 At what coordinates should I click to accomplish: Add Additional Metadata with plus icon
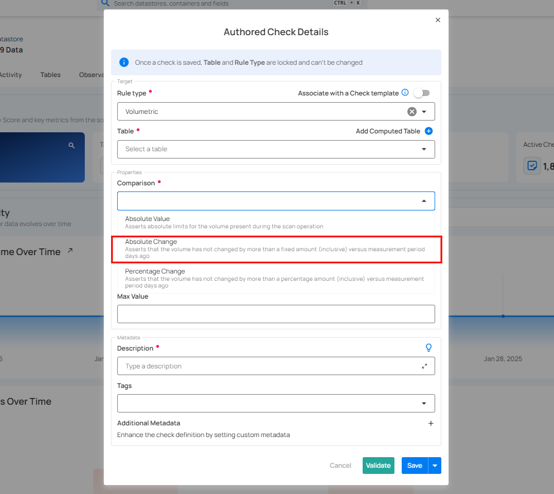431,424
